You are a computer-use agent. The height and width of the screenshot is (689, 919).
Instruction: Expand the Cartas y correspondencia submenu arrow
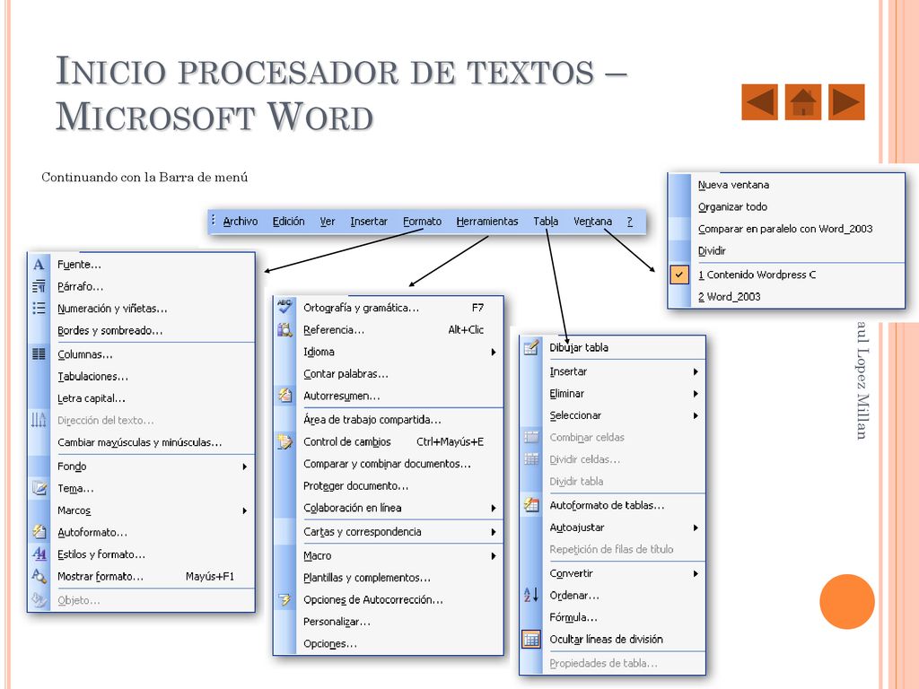pyautogui.click(x=494, y=532)
